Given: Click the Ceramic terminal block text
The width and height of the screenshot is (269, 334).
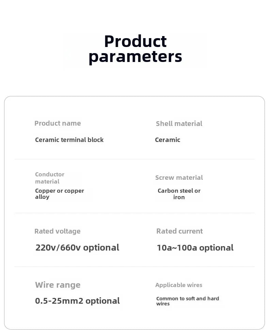Looking at the screenshot, I should (x=69, y=140).
